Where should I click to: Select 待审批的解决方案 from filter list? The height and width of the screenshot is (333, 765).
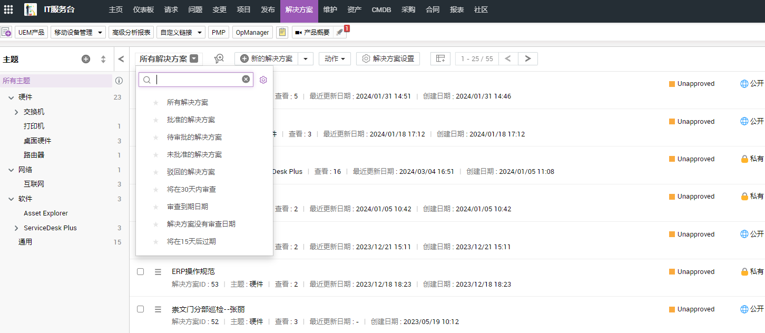pyautogui.click(x=194, y=137)
